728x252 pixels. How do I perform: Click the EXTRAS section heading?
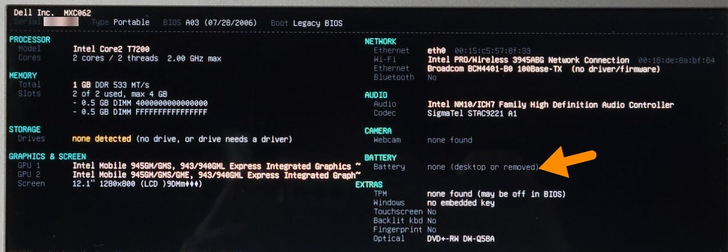(x=370, y=185)
